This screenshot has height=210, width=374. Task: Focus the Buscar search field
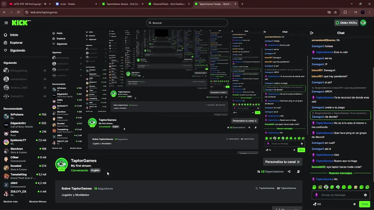[187, 23]
